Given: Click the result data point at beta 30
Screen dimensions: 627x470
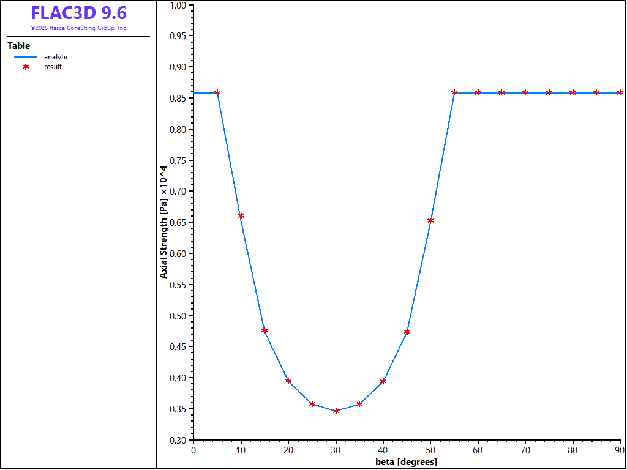Looking at the screenshot, I should [x=336, y=411].
